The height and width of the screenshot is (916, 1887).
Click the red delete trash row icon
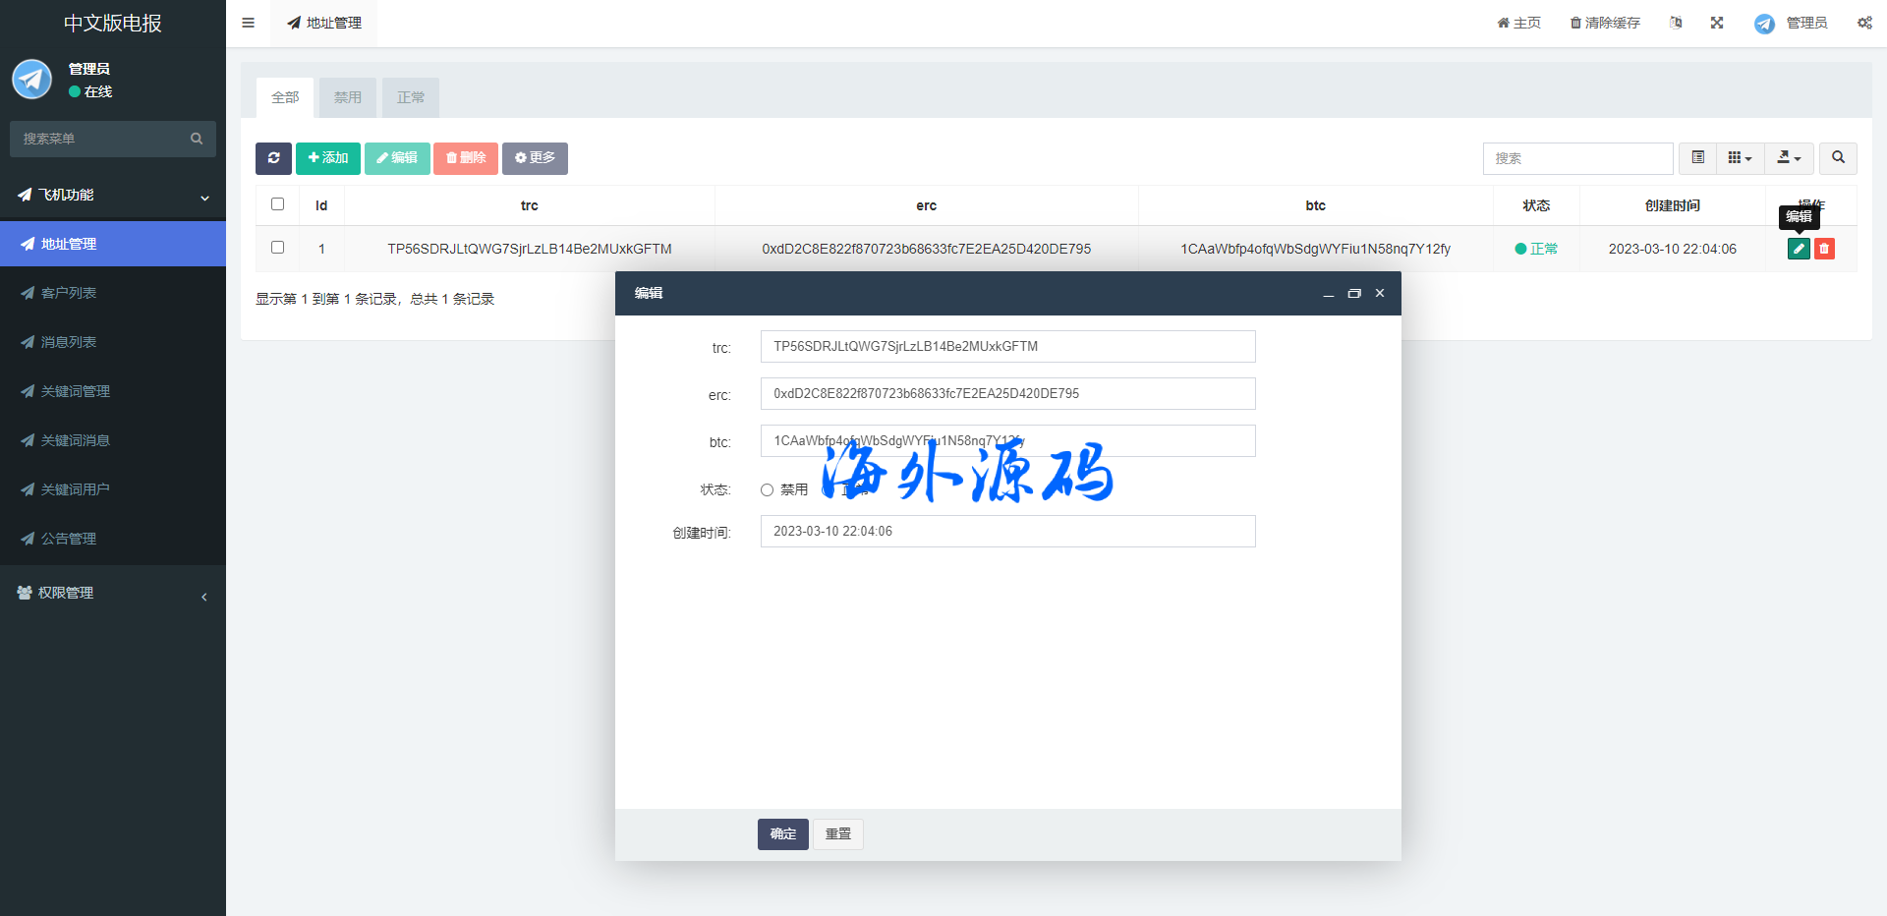(1824, 249)
